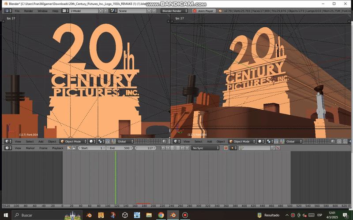Open the Help menu
The image size is (353, 220).
pos(55,11)
